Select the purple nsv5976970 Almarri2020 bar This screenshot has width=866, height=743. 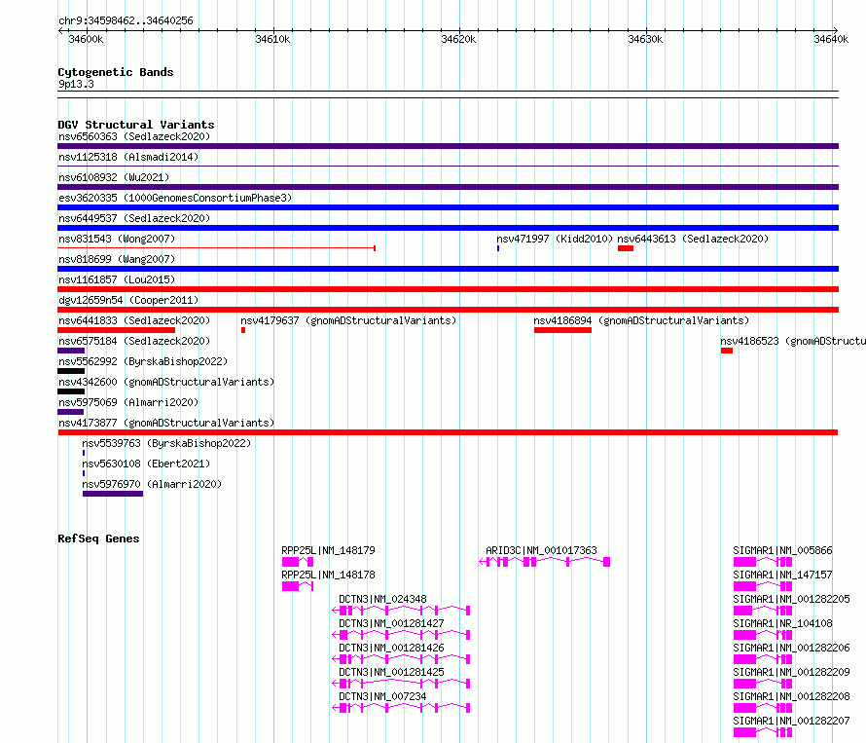click(x=113, y=494)
